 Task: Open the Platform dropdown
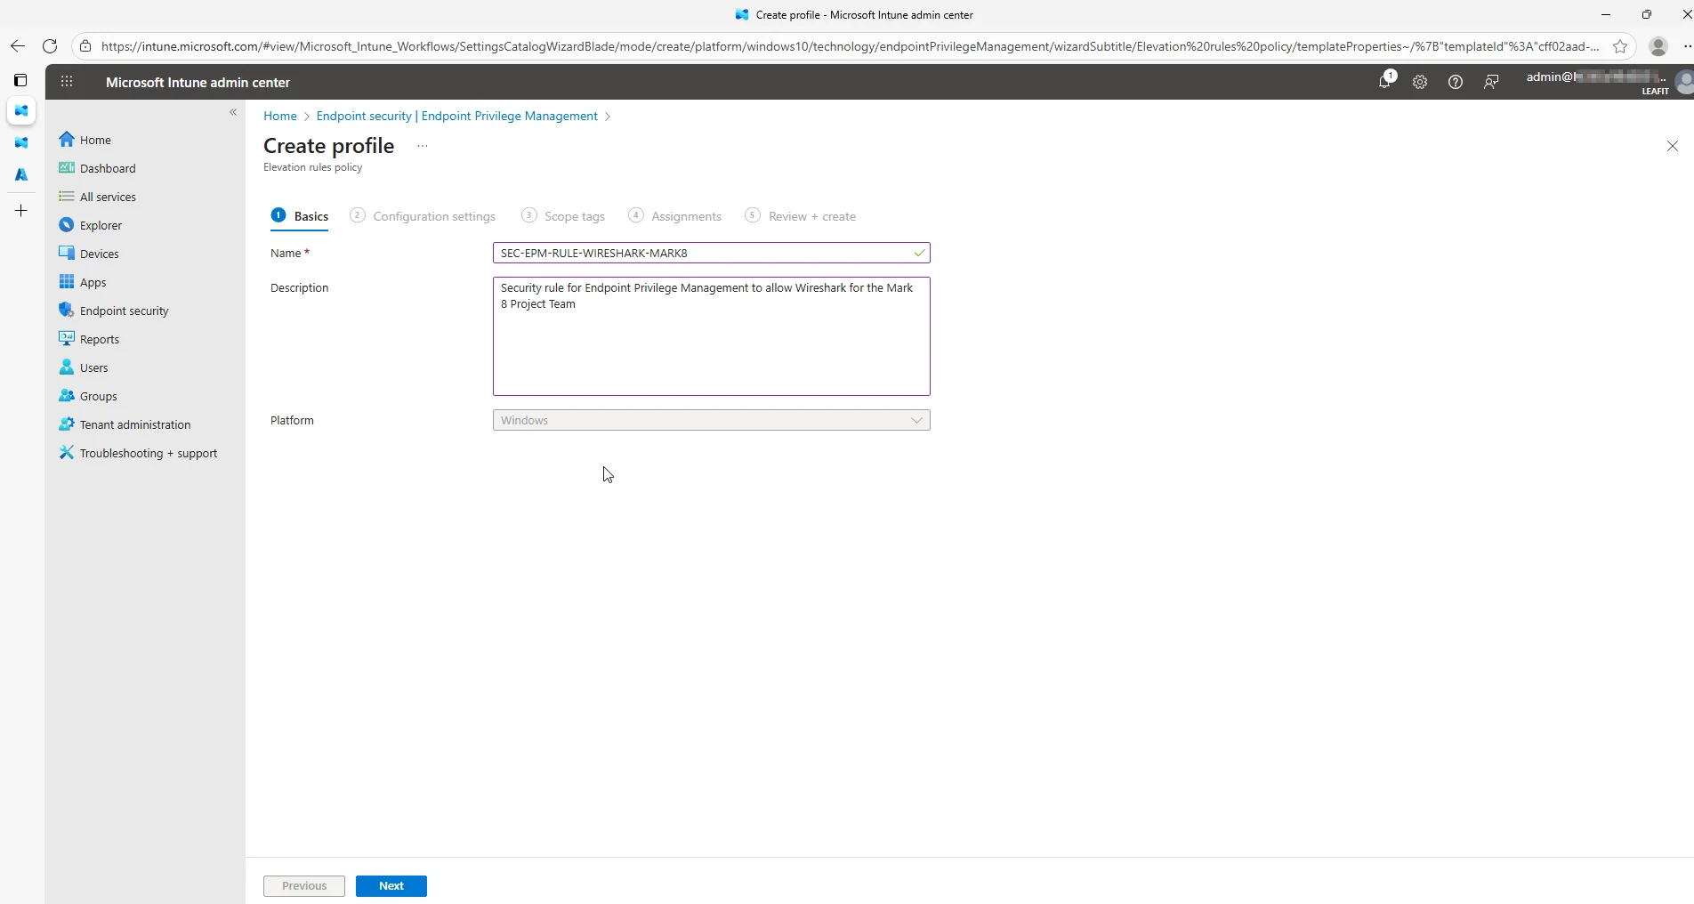tap(711, 420)
